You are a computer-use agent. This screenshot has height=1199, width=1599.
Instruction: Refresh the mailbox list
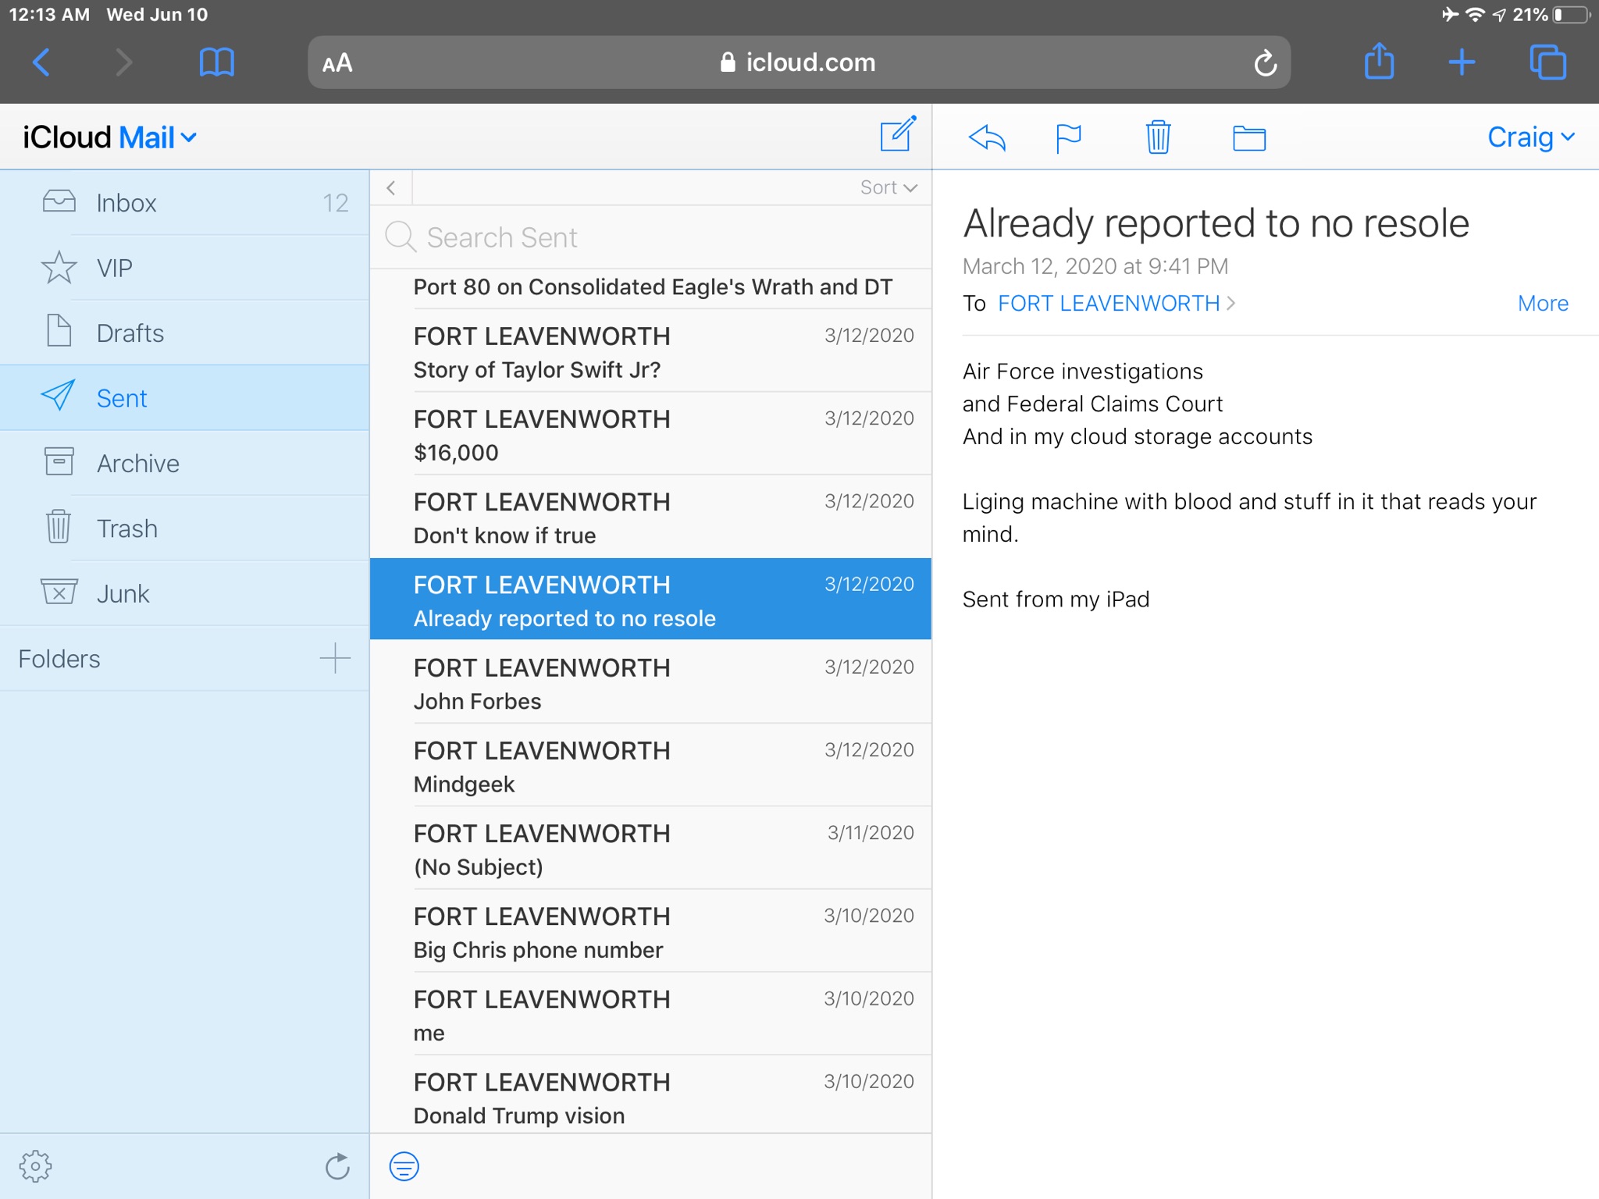tap(337, 1166)
